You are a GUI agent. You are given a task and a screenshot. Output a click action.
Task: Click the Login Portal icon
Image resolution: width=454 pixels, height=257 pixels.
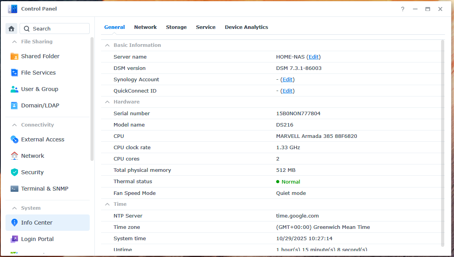click(14, 239)
